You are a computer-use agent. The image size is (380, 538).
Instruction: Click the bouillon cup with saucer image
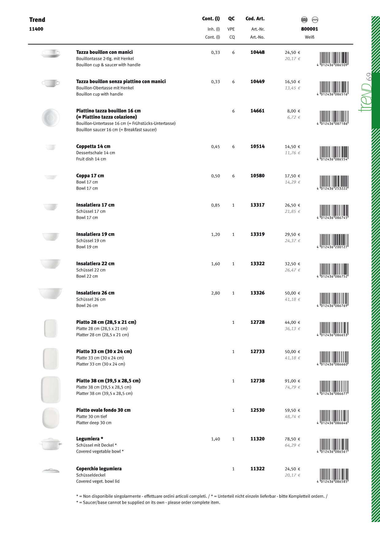[x=51, y=53]
